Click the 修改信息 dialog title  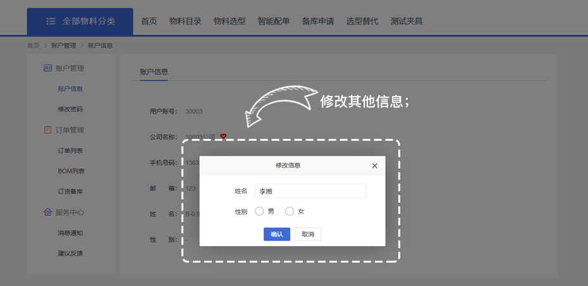pyautogui.click(x=288, y=165)
